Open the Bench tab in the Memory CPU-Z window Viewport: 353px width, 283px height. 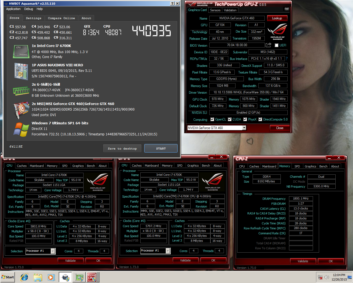(323, 166)
